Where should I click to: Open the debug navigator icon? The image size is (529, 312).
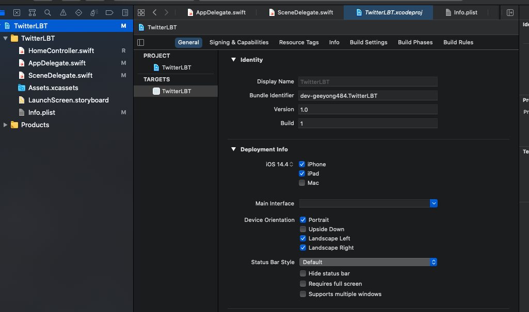click(x=94, y=13)
